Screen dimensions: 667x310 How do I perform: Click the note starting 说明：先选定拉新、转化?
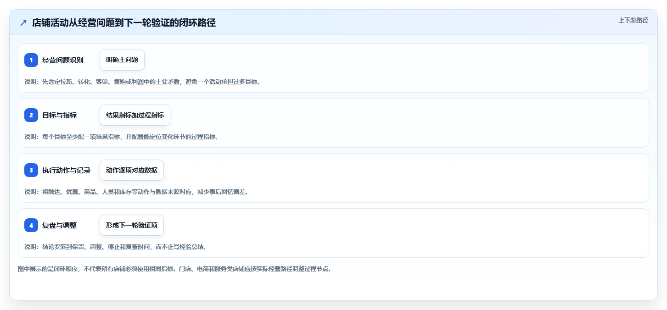point(142,82)
